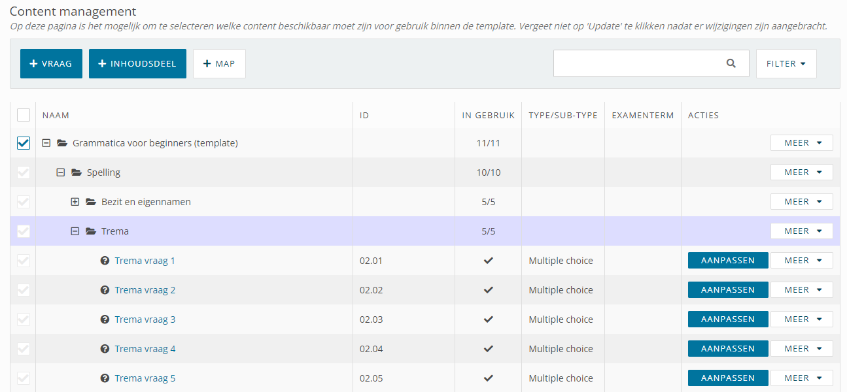Click the folder icon of Grammatica voor beginners
Viewport: 847px width, 392px height.
[62, 143]
